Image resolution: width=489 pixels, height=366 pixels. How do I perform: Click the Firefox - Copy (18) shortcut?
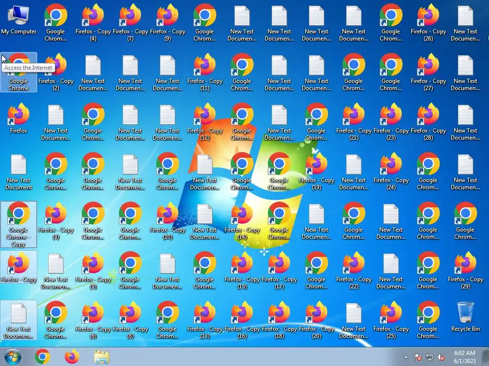279,320
